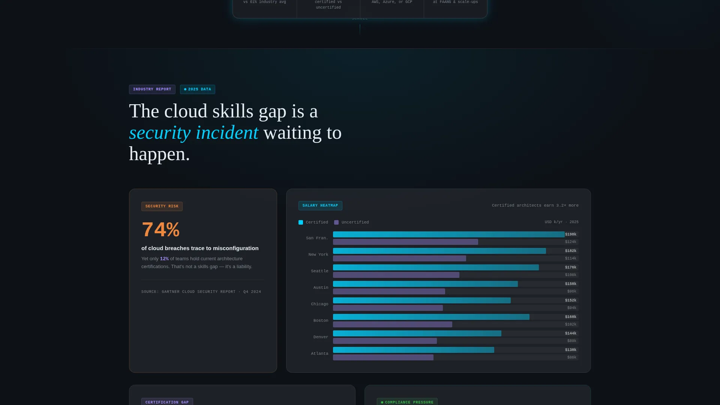Click the Denver uncertified purple bar
720x405 pixels.
pyautogui.click(x=385, y=341)
